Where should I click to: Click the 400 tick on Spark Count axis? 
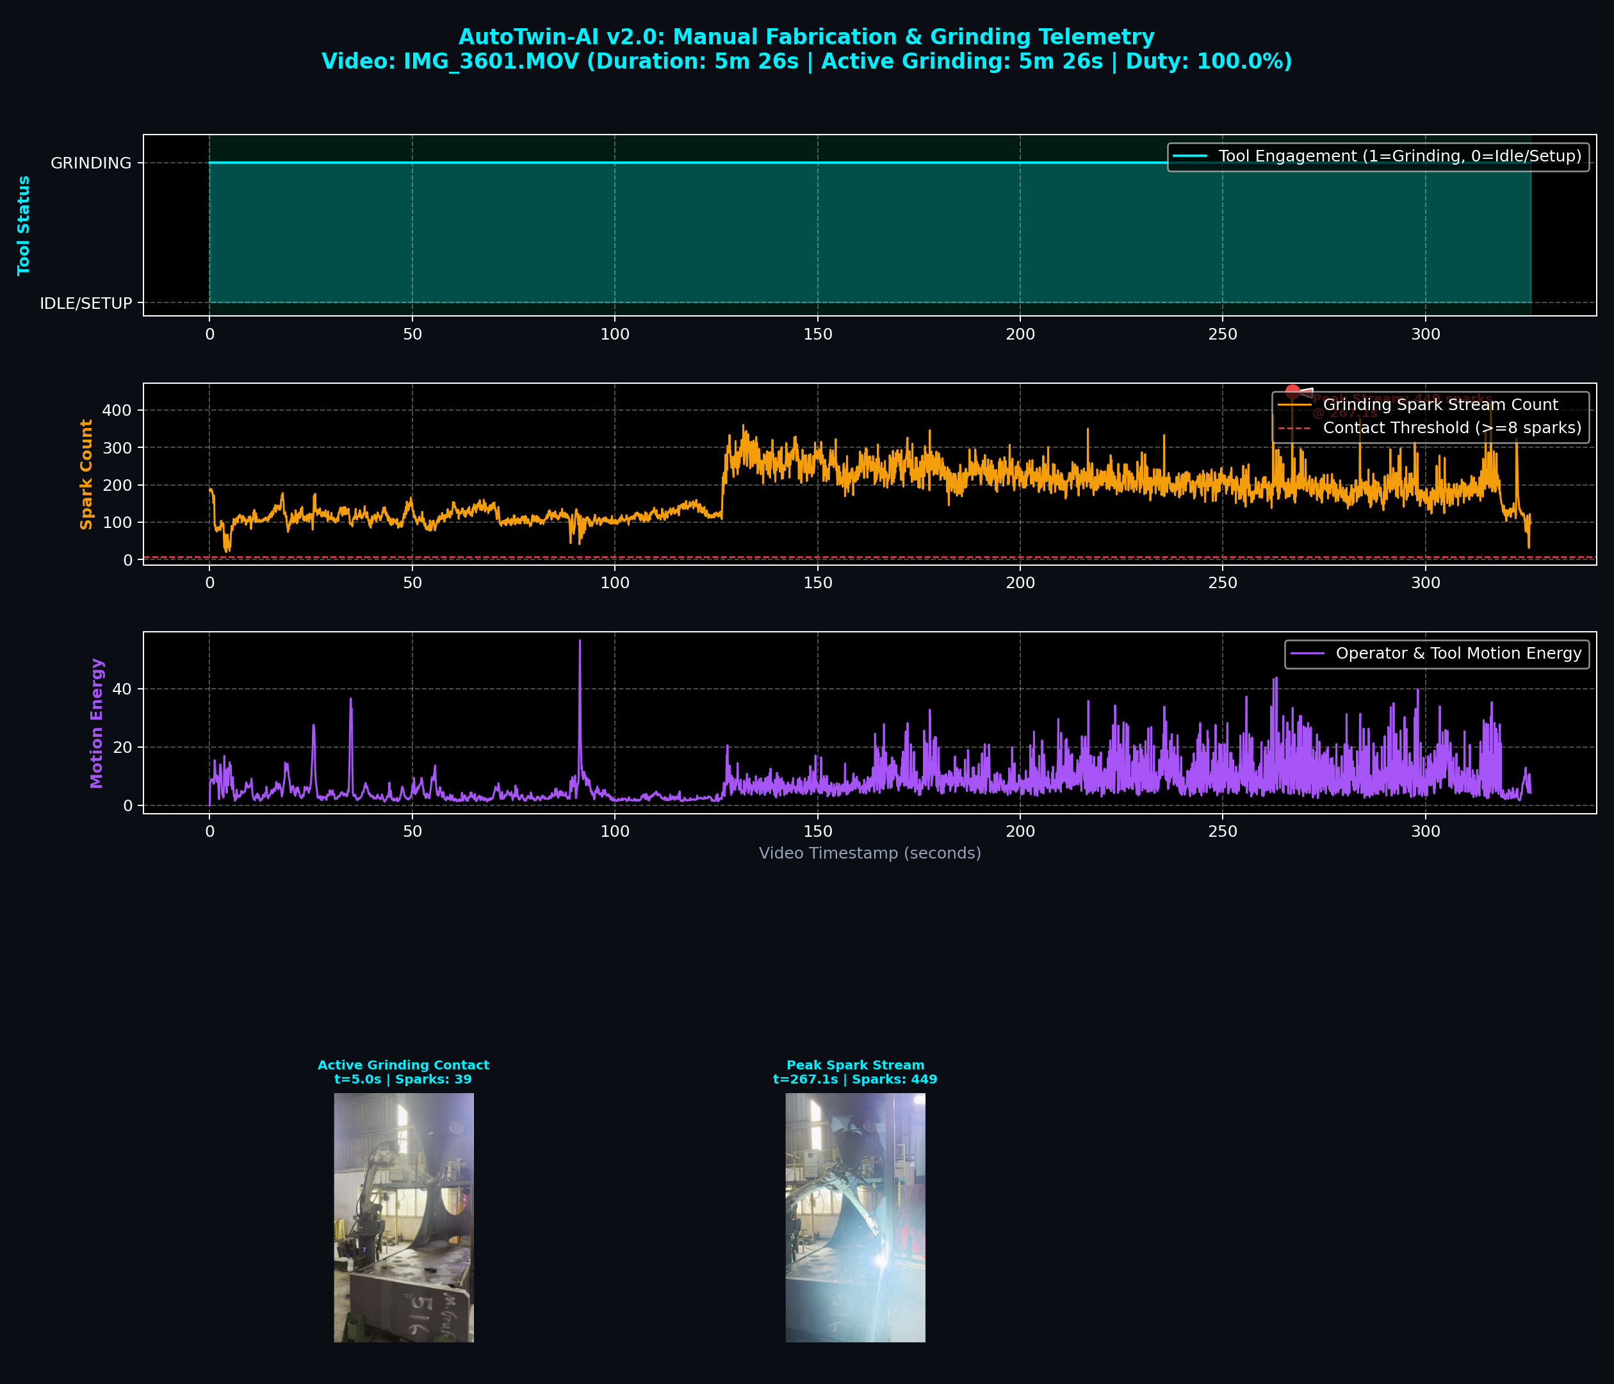pyautogui.click(x=117, y=411)
